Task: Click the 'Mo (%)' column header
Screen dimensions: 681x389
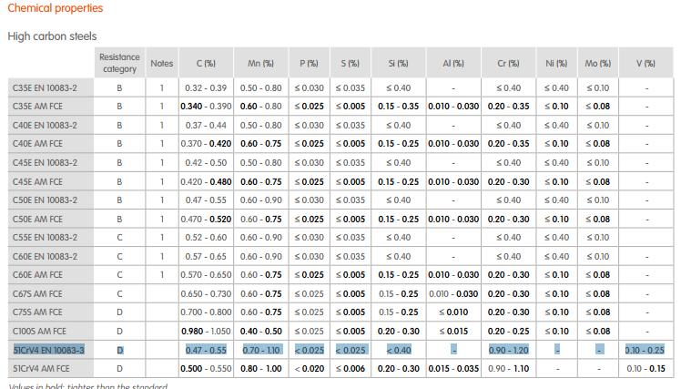Action: tap(597, 63)
